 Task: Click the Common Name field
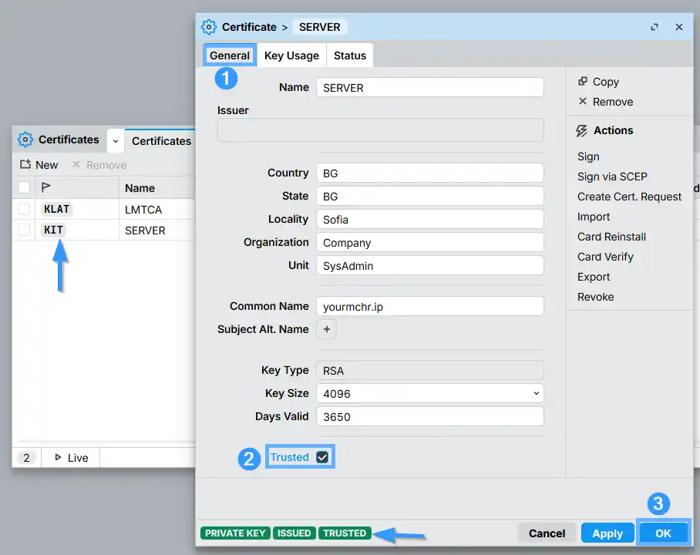(430, 306)
